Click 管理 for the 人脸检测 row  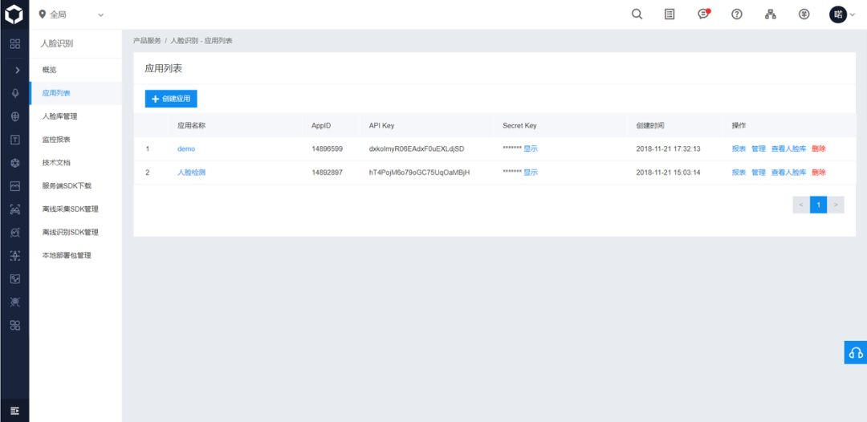tap(759, 172)
